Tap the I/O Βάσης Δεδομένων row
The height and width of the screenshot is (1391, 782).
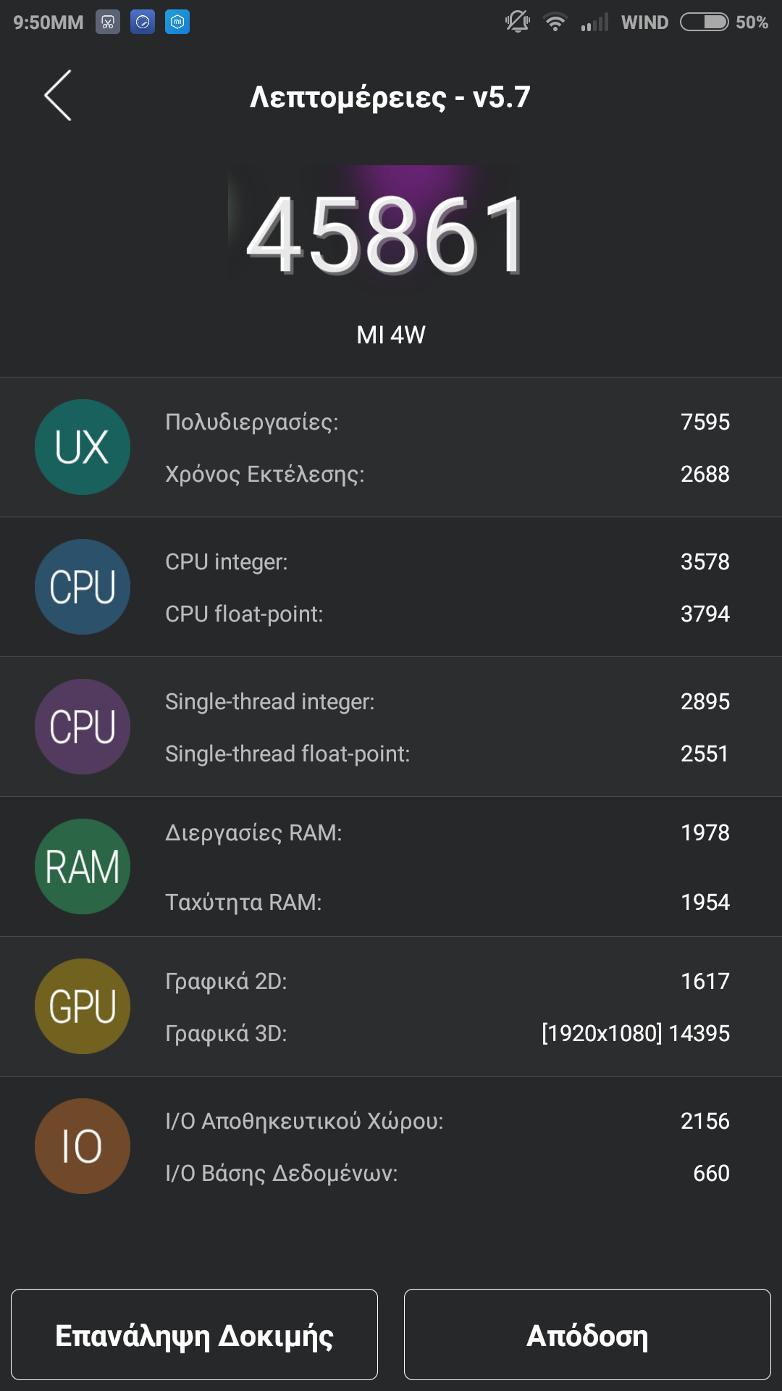[447, 1173]
